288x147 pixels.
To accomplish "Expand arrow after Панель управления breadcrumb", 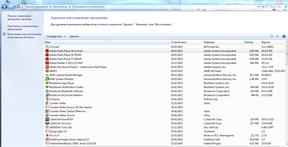I will [x=51, y=7].
